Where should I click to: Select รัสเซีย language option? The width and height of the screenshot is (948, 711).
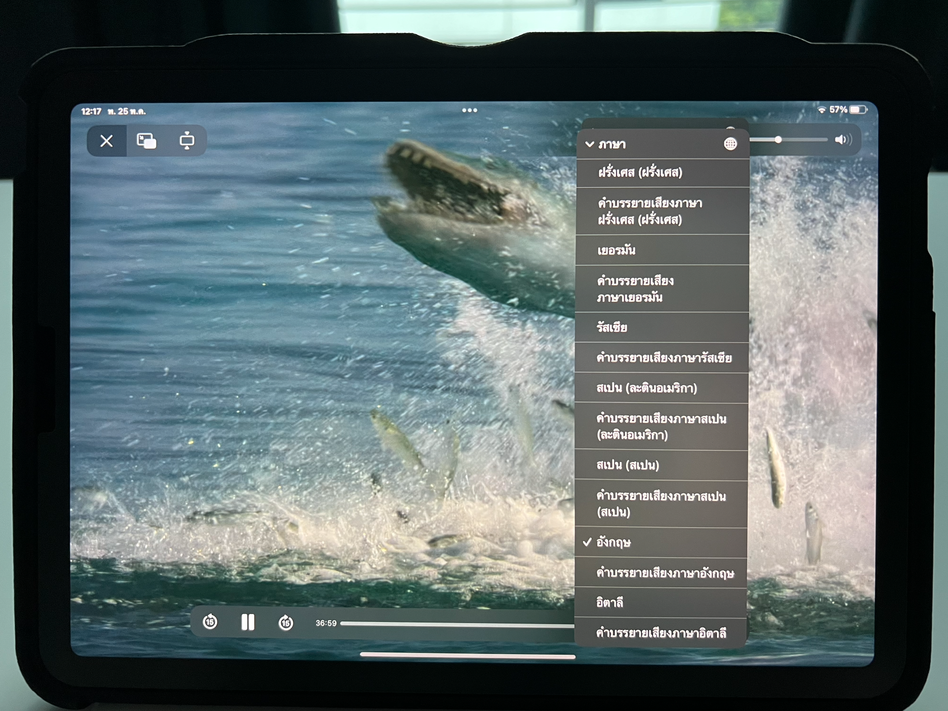point(612,327)
